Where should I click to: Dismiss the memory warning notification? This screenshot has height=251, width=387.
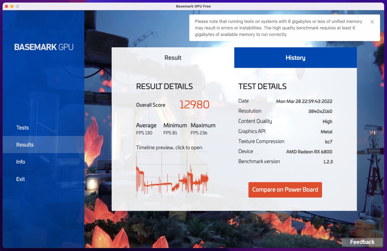click(372, 22)
